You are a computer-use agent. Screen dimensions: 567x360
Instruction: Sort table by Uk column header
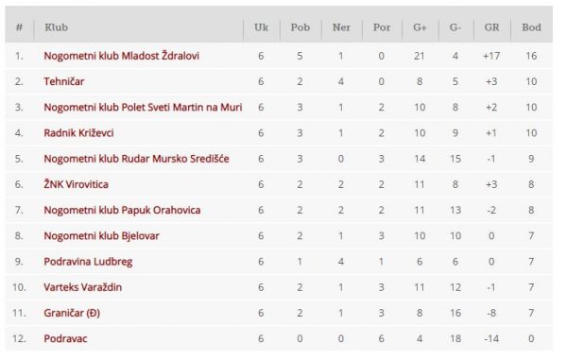(261, 27)
